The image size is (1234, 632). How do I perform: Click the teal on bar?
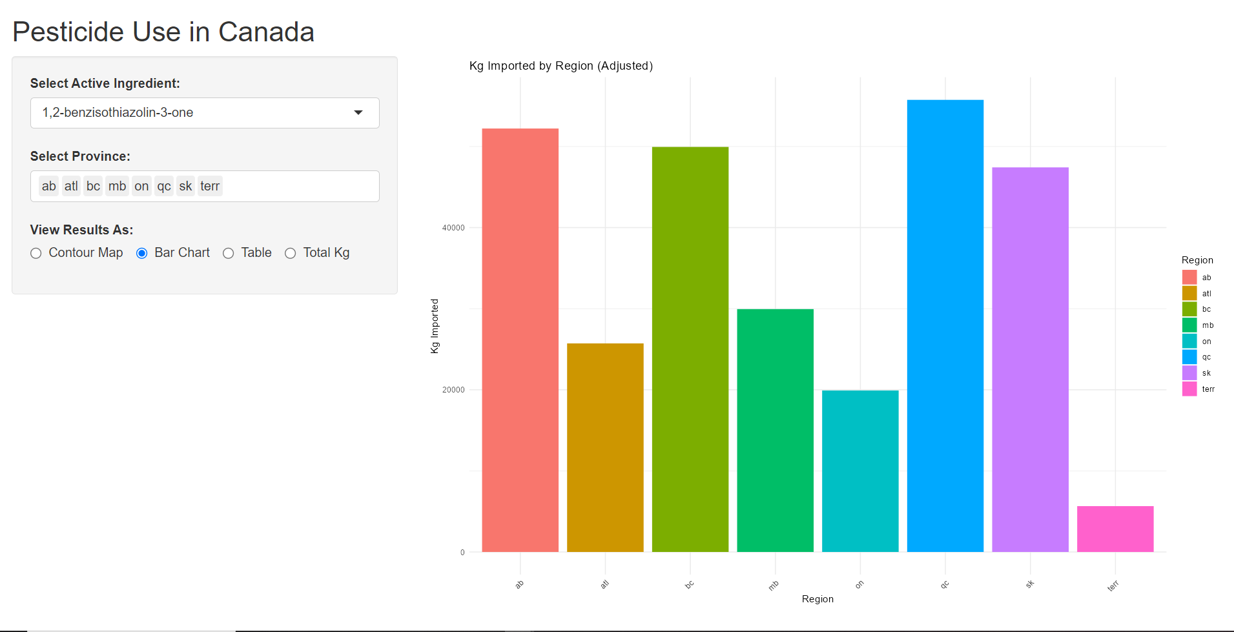860,471
